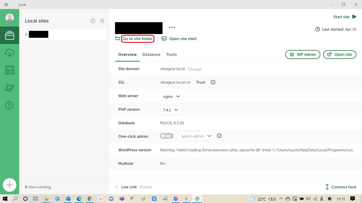Click the WP Admin button
362x203 pixels.
303,54
